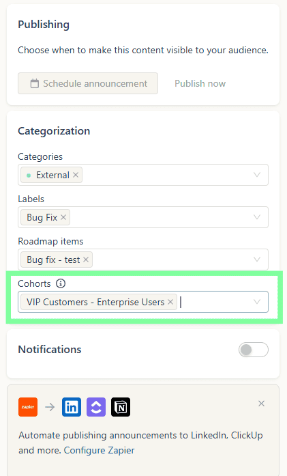Click Publish now
The width and height of the screenshot is (287, 476).
pyautogui.click(x=200, y=83)
